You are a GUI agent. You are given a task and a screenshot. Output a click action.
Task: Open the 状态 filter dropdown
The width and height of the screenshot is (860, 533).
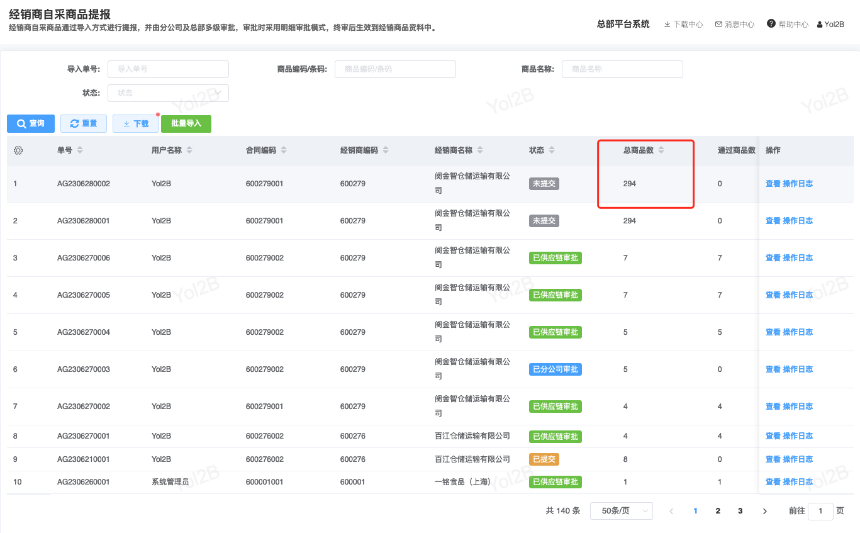pyautogui.click(x=168, y=93)
